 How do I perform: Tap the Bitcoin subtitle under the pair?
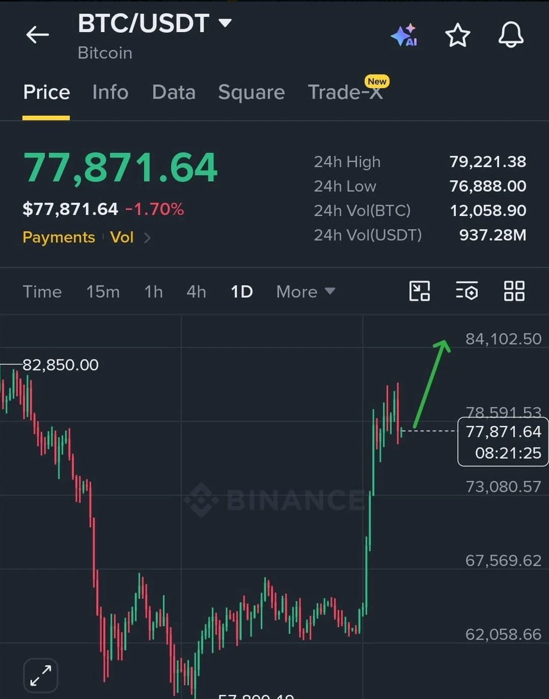(x=105, y=53)
